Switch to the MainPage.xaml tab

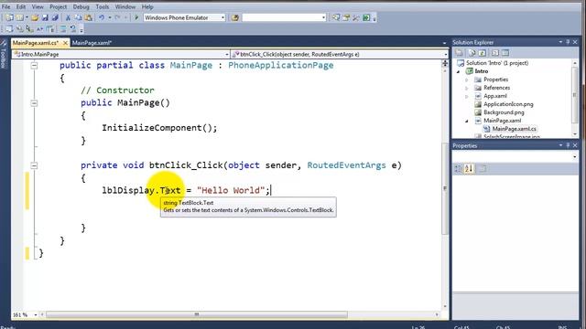pos(92,43)
